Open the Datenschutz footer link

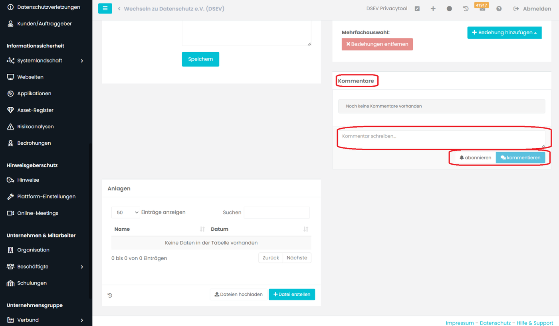click(495, 323)
